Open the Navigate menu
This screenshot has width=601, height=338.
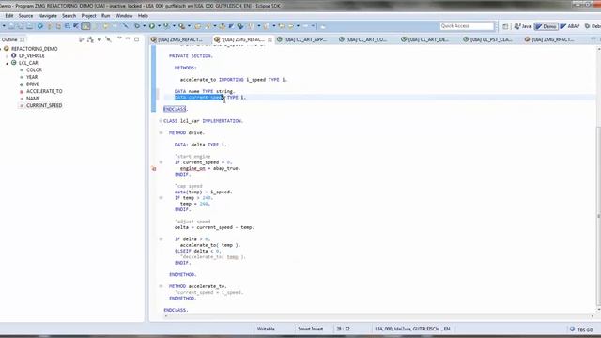point(48,16)
